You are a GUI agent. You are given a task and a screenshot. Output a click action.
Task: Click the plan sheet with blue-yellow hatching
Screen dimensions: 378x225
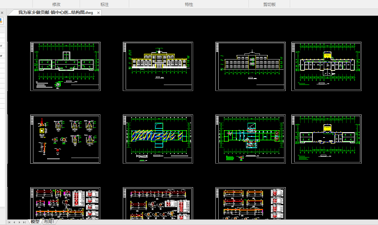pos(158,139)
